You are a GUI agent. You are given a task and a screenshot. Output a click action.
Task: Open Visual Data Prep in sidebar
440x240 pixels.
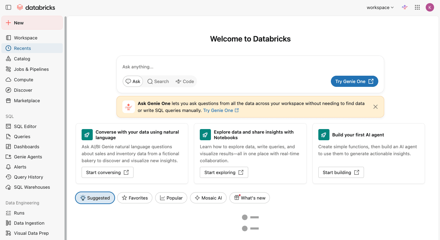[x=32, y=233]
